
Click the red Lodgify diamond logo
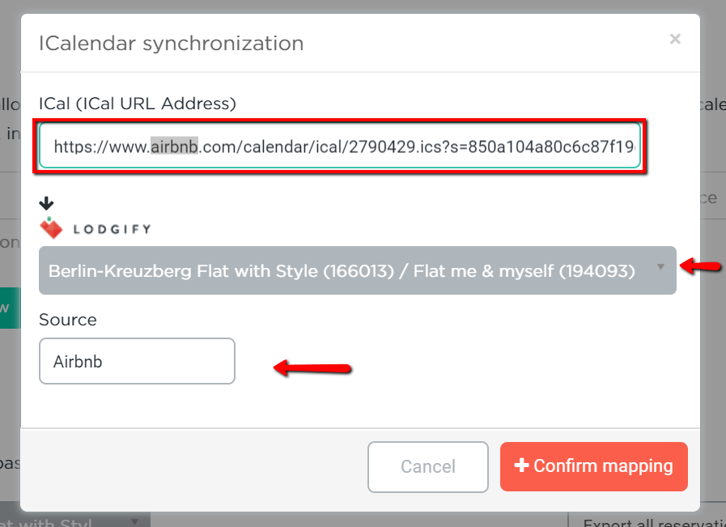click(x=51, y=227)
